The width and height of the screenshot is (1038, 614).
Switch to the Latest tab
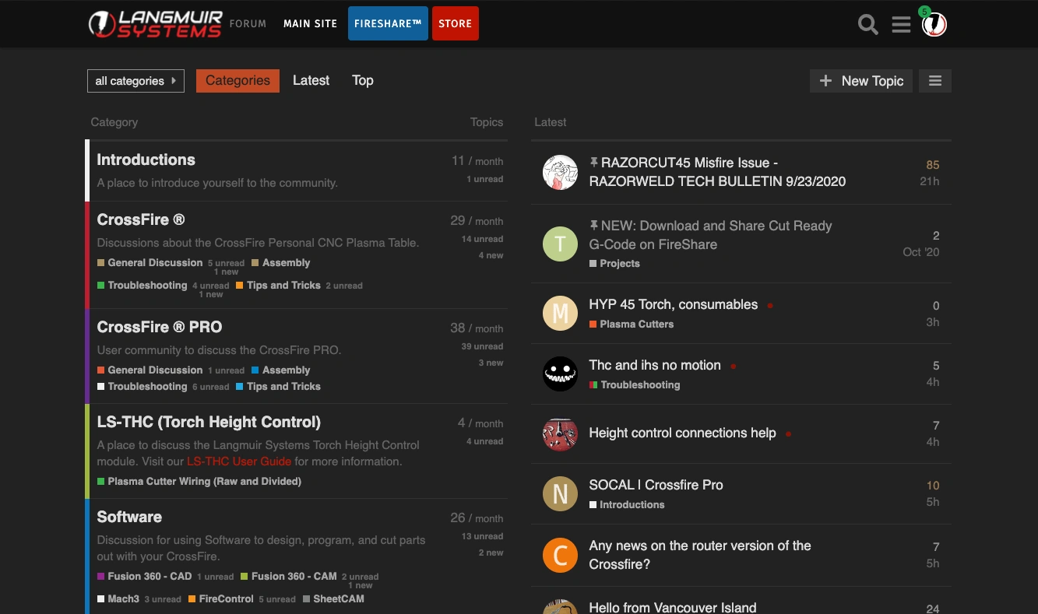311,80
